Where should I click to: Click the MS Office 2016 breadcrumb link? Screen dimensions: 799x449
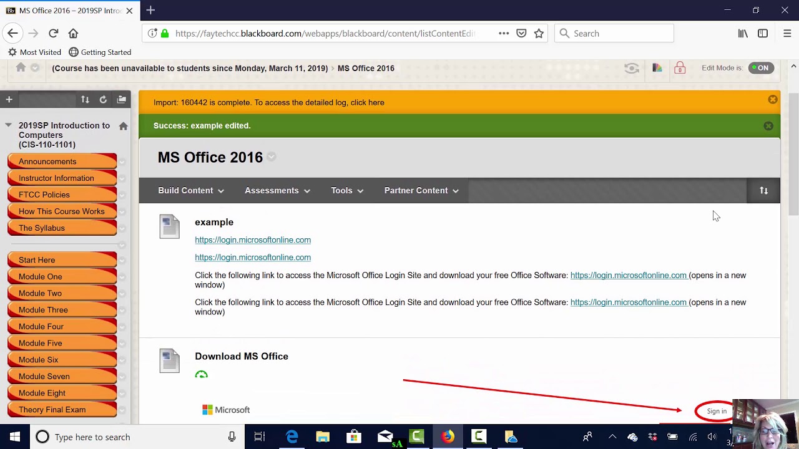(366, 68)
